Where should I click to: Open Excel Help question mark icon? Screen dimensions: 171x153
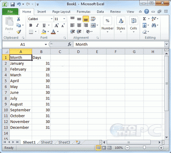tap(146, 11)
